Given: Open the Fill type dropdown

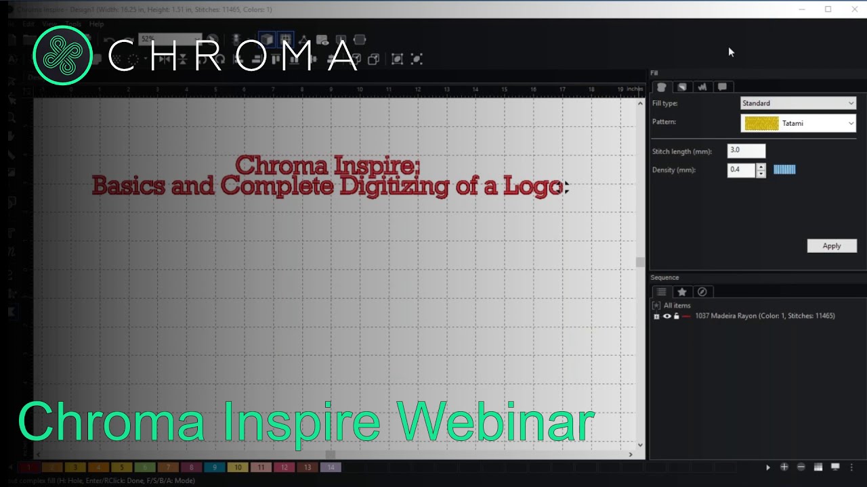Looking at the screenshot, I should tap(798, 103).
